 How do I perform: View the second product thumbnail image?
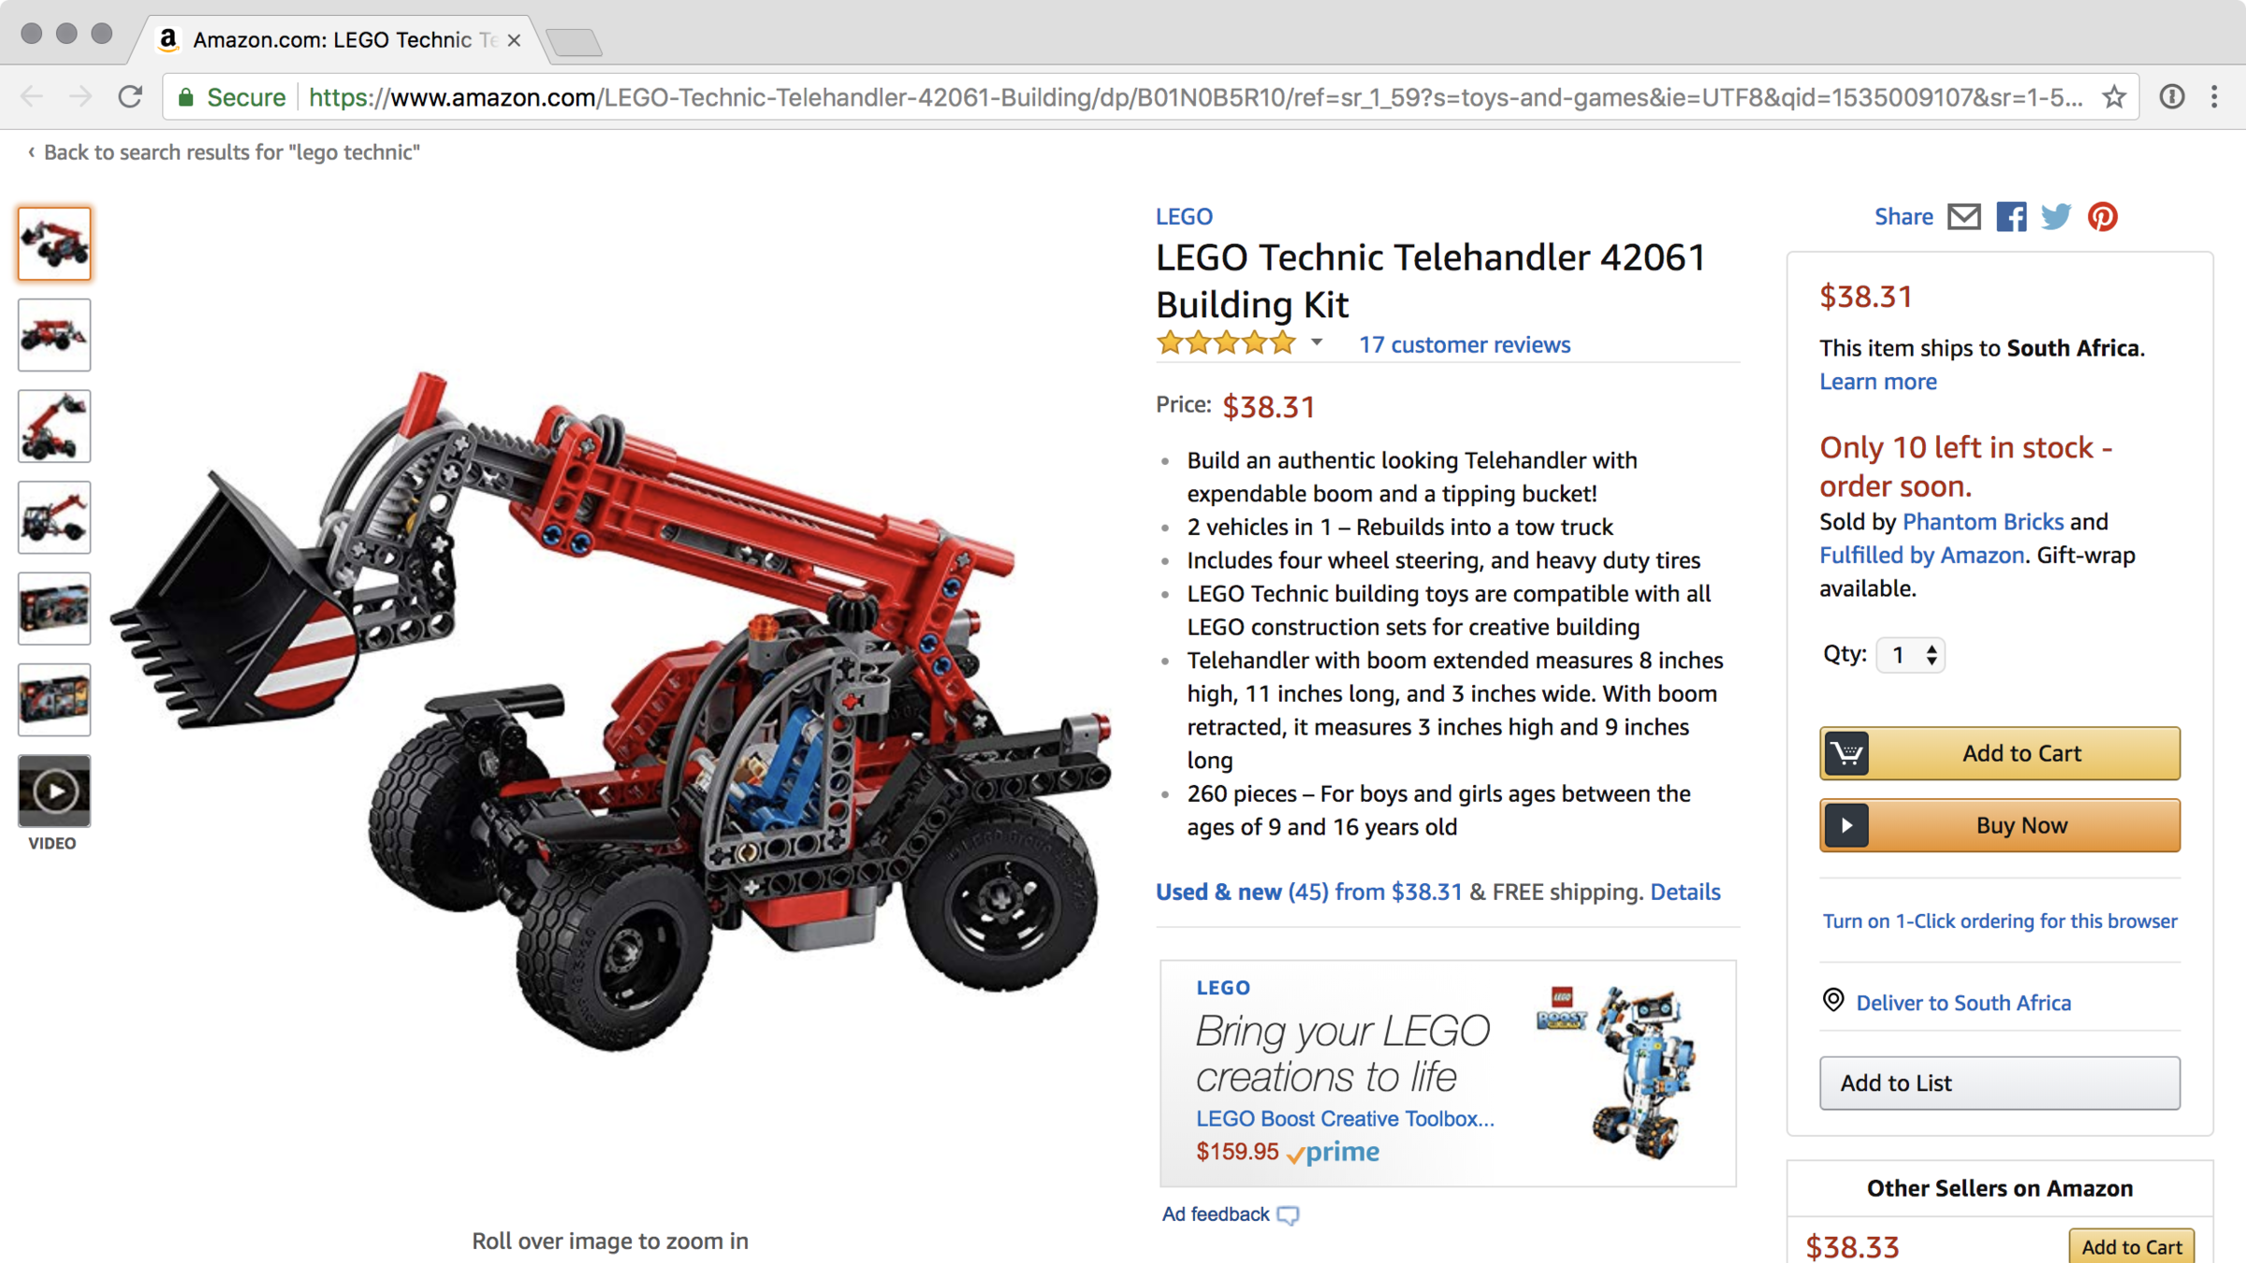(x=54, y=335)
